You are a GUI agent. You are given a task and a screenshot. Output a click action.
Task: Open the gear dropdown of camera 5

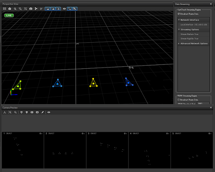(210, 133)
